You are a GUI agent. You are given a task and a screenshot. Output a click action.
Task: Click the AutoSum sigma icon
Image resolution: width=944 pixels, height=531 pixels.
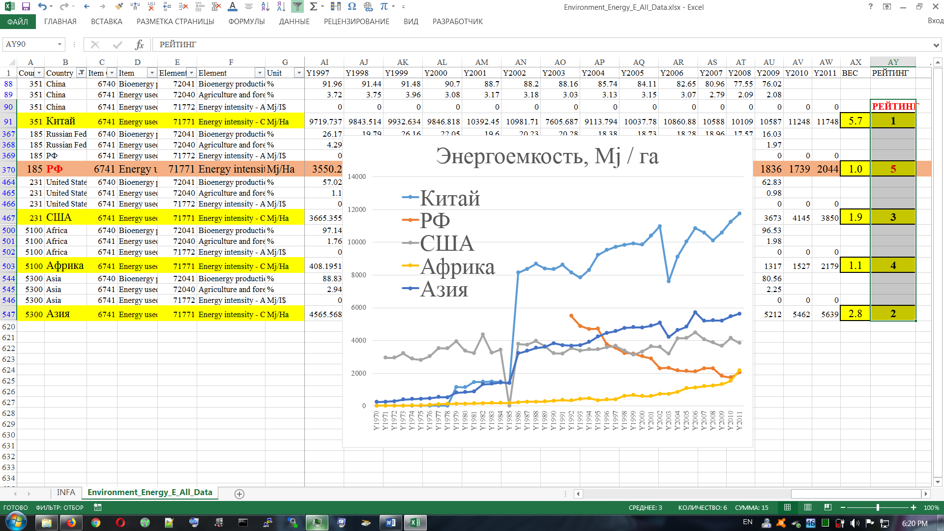313,7
